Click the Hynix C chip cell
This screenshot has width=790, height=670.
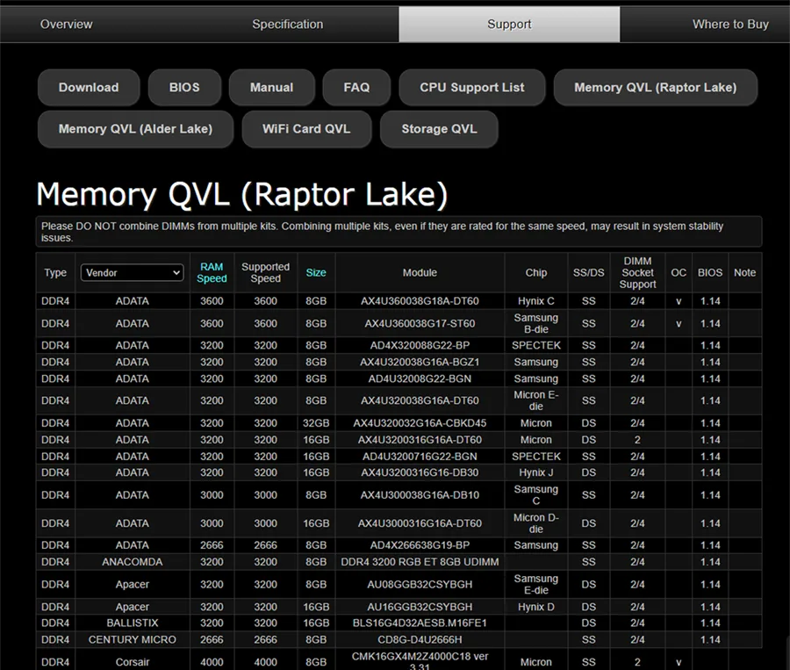click(x=536, y=301)
